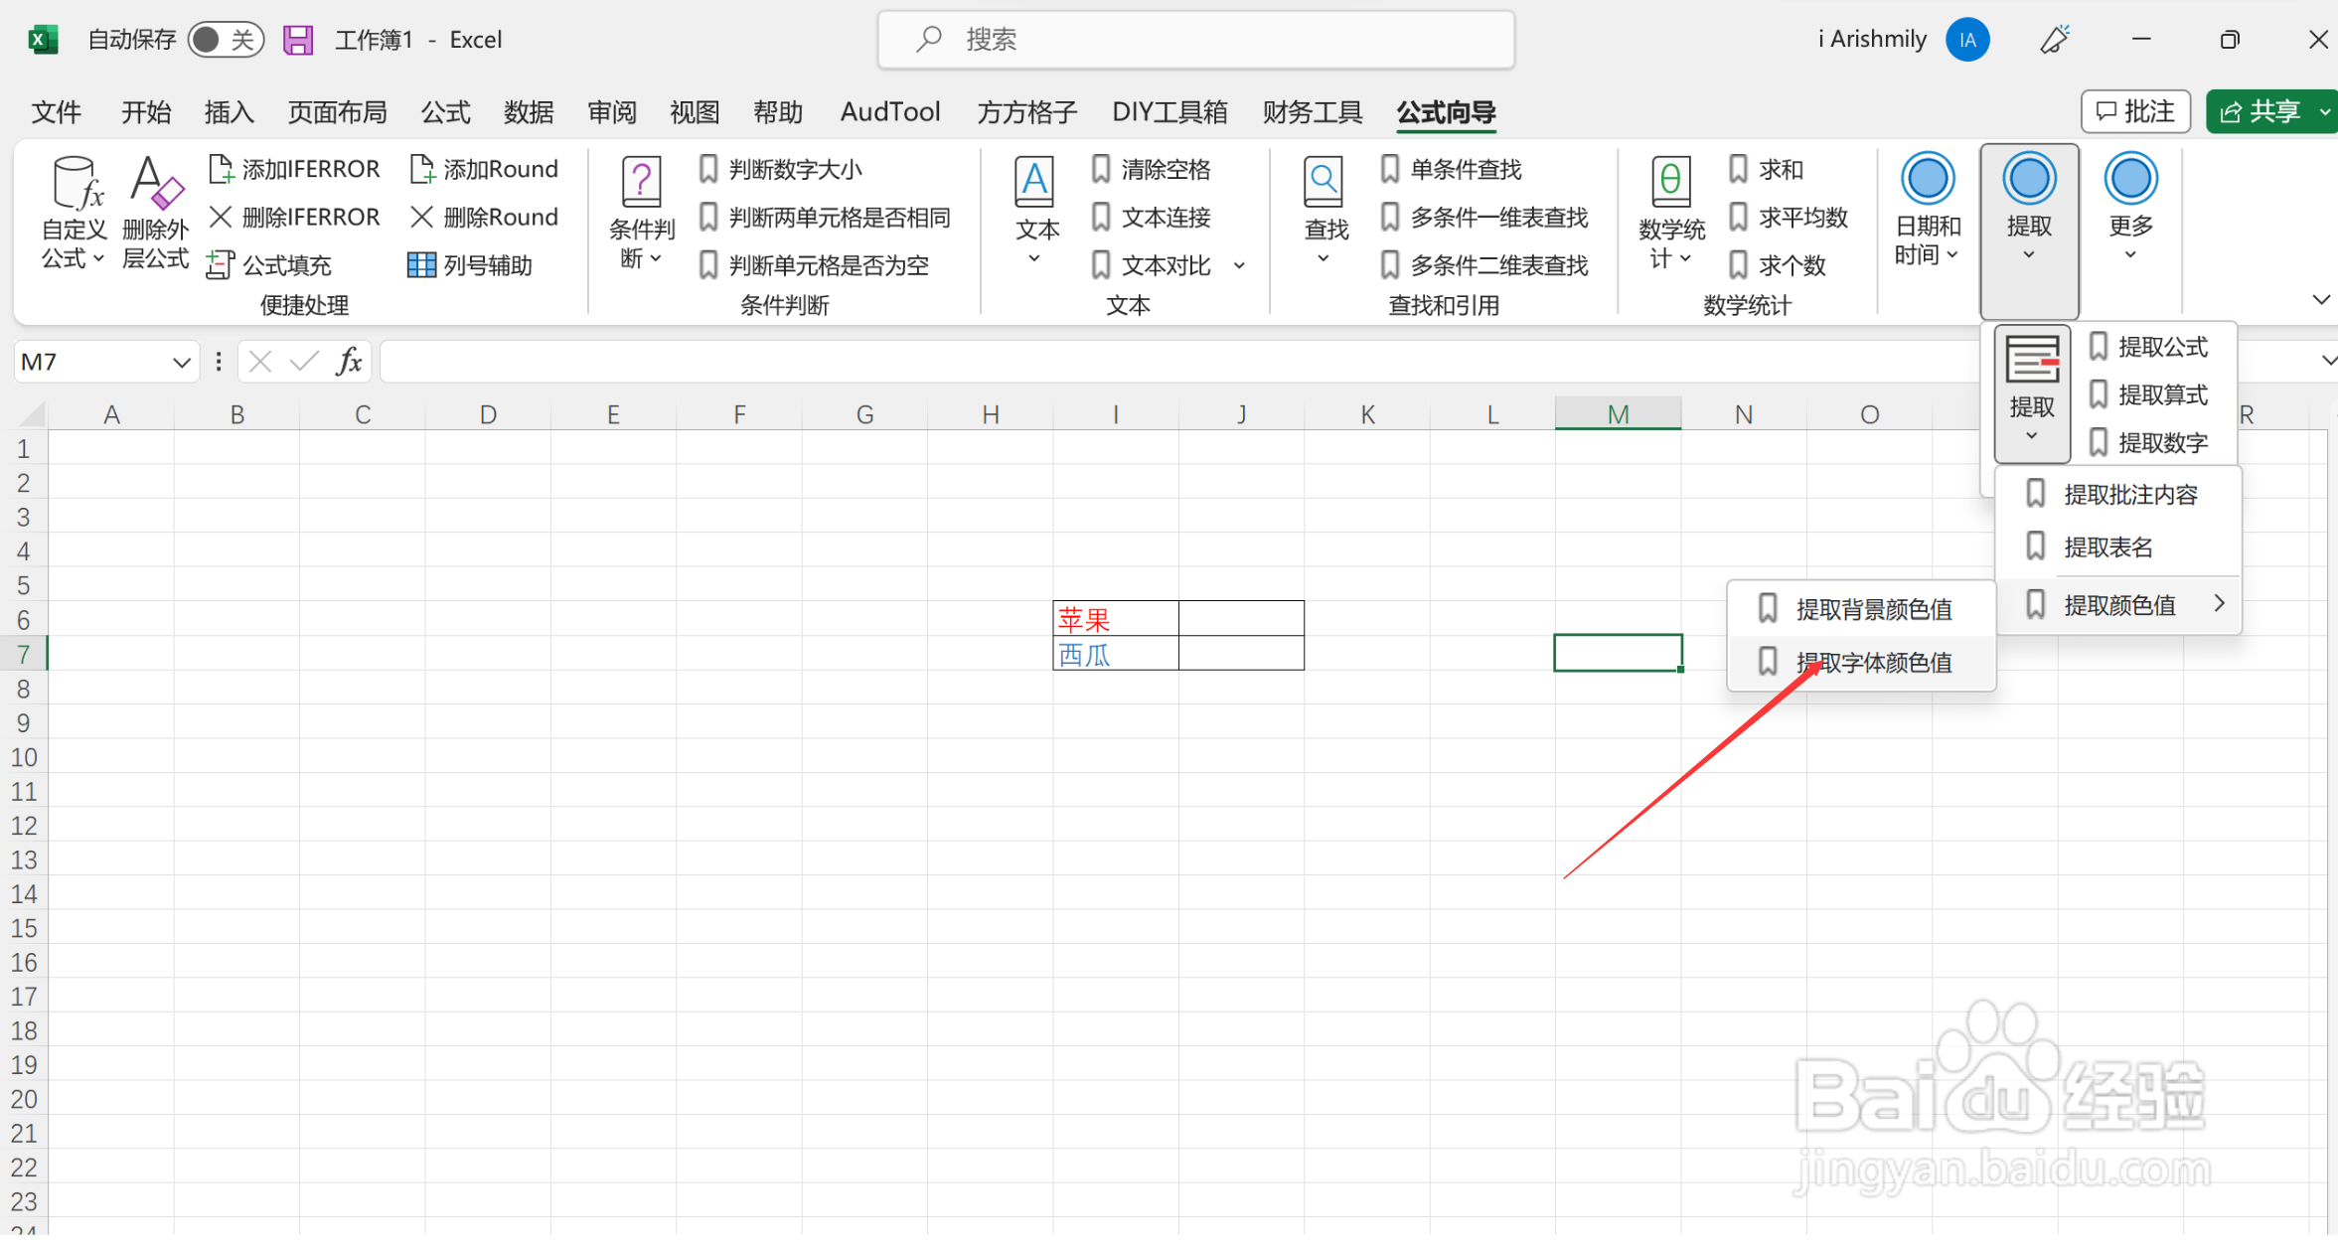This screenshot has height=1249, width=2338.
Task: Open 提取颜色值 submenu
Action: (x=2117, y=604)
